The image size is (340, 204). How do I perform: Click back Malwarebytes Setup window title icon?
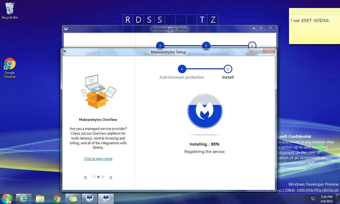click(x=66, y=29)
